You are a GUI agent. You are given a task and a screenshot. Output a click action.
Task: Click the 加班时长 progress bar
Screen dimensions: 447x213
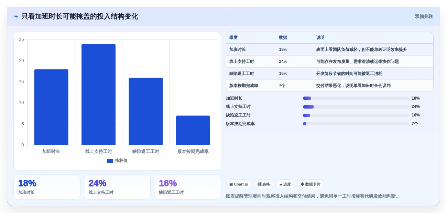356,98
